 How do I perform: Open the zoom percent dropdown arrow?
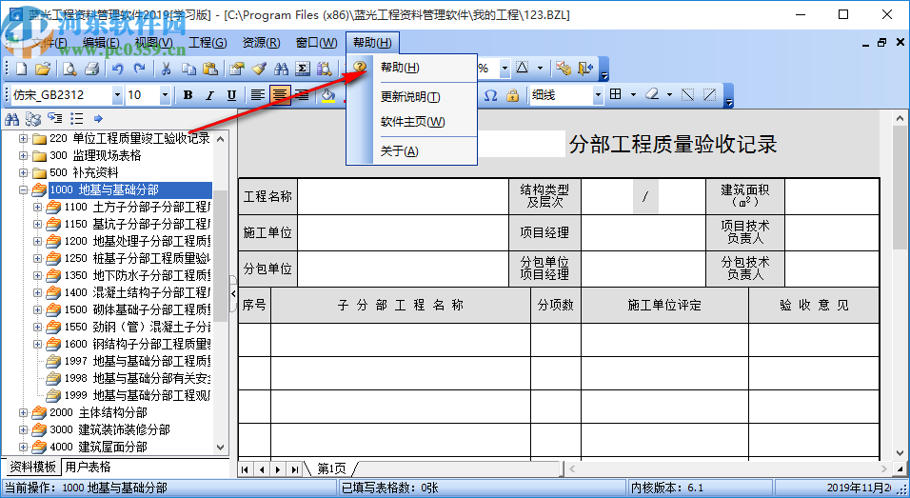point(504,69)
